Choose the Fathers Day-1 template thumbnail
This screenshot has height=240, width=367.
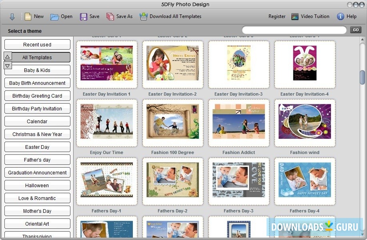(x=106, y=181)
